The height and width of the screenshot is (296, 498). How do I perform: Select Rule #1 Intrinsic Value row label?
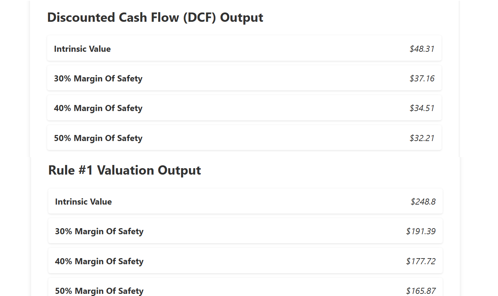click(83, 202)
